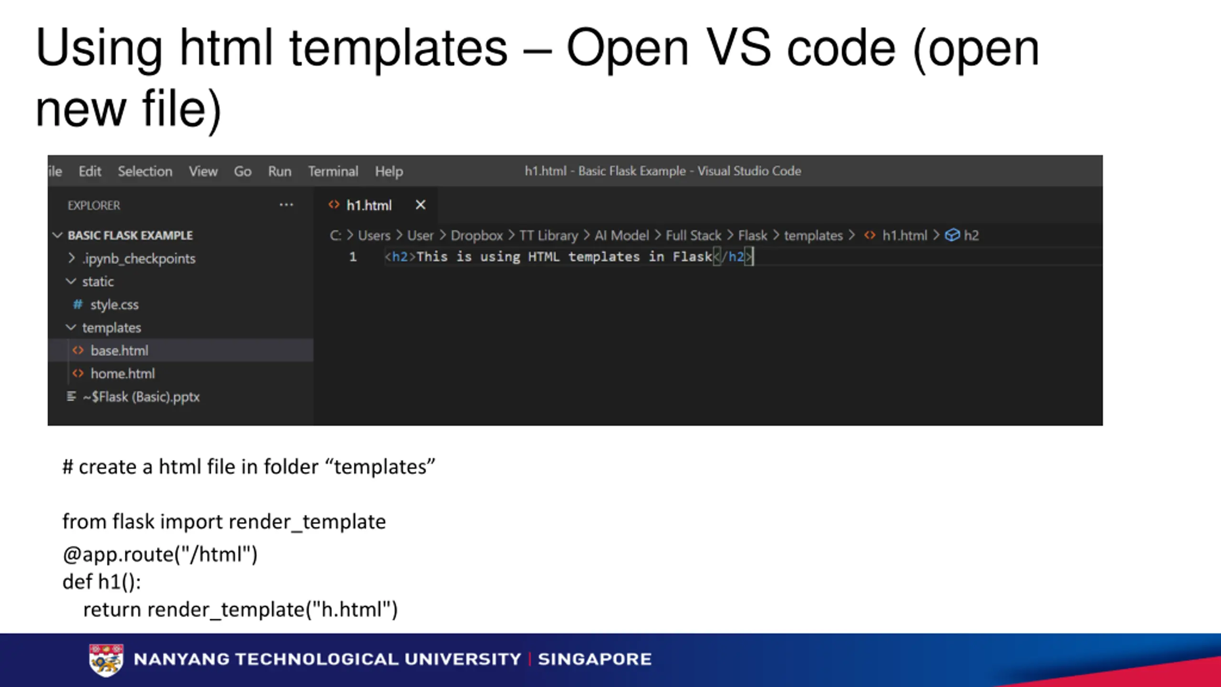Click text 'This is using HTML templates'
Screen dimensions: 1221x687
pyautogui.click(x=528, y=257)
